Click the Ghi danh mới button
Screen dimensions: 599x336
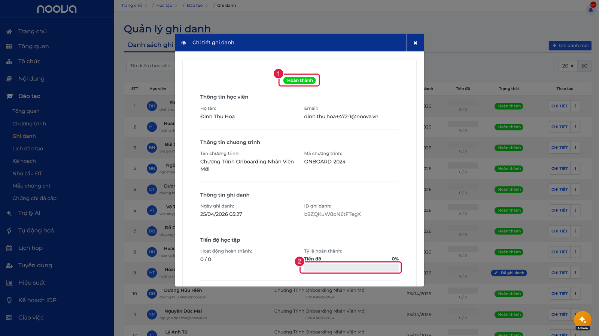570,46
